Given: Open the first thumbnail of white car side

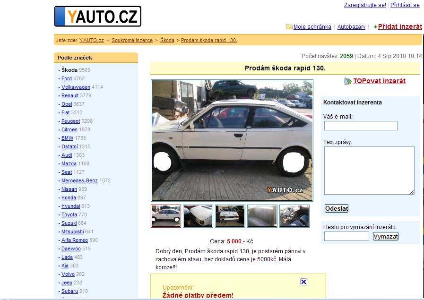Looking at the screenshot, I should (166, 216).
